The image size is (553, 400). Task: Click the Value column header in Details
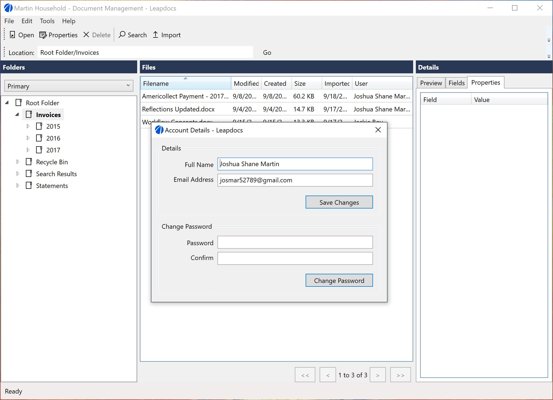509,100
